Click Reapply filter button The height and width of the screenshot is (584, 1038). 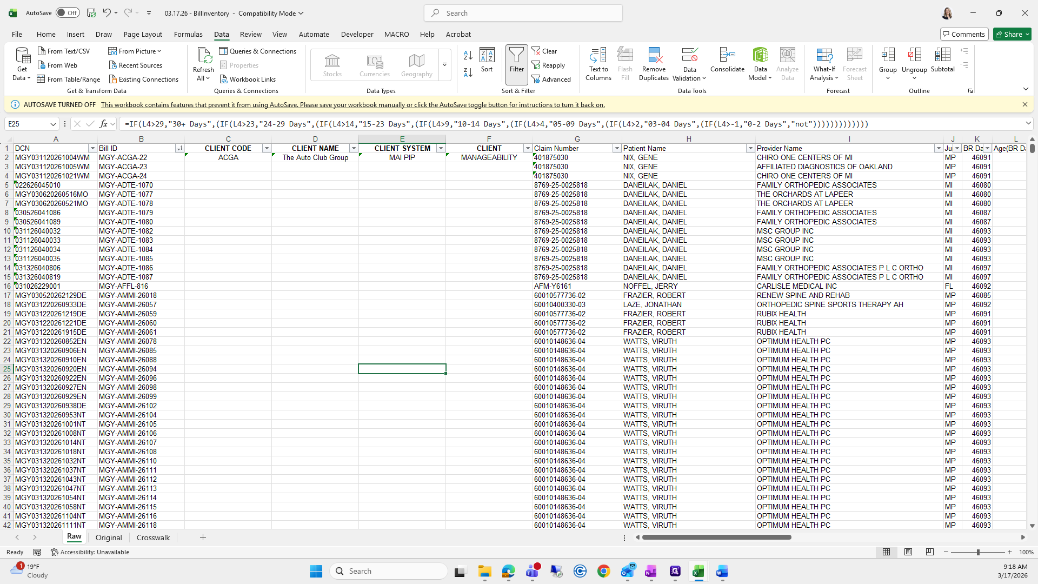(x=548, y=65)
